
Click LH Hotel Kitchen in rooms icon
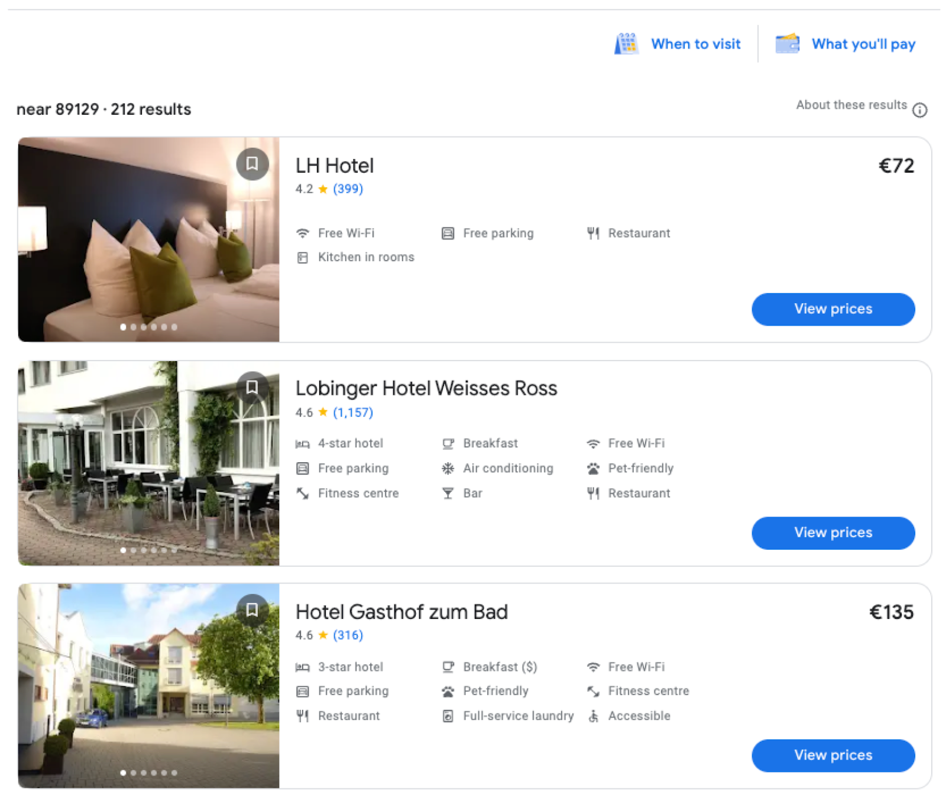click(303, 258)
